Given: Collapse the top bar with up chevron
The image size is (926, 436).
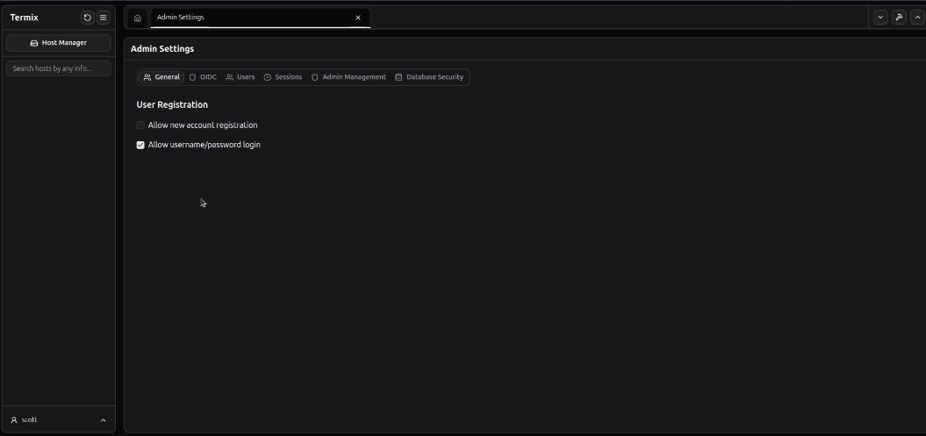Looking at the screenshot, I should (917, 18).
